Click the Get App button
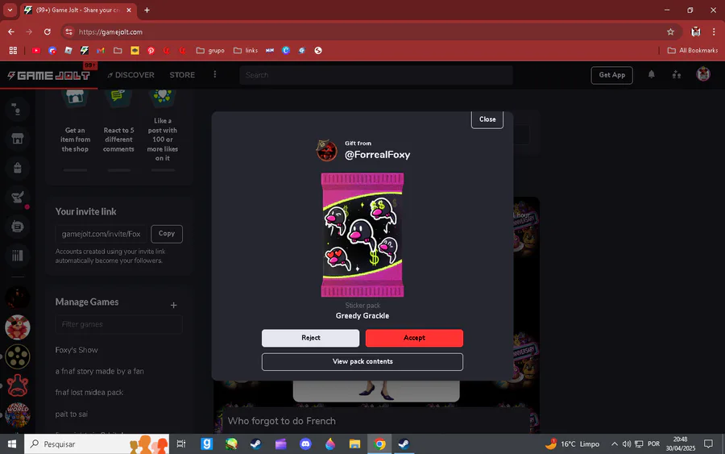The height and width of the screenshot is (454, 725). coord(611,75)
